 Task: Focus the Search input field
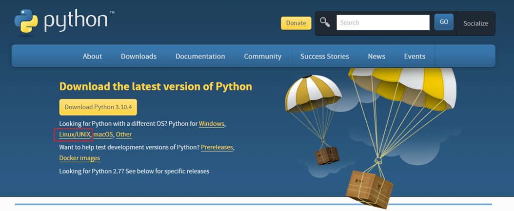(383, 22)
